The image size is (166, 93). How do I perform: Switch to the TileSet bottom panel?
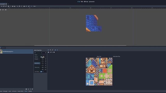pyautogui.click(x=26, y=91)
